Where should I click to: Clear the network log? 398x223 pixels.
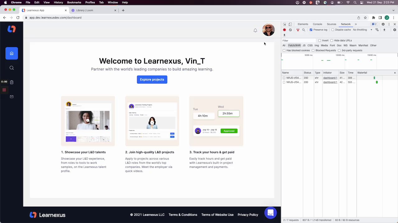[290, 30]
